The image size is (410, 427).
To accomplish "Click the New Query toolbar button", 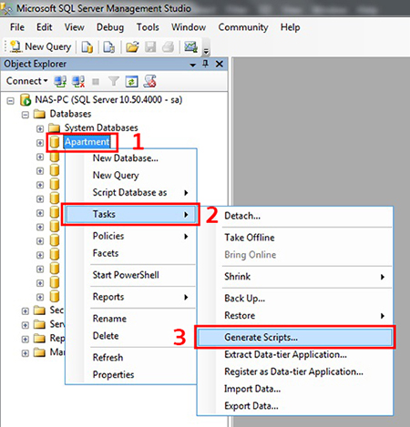I will (40, 46).
